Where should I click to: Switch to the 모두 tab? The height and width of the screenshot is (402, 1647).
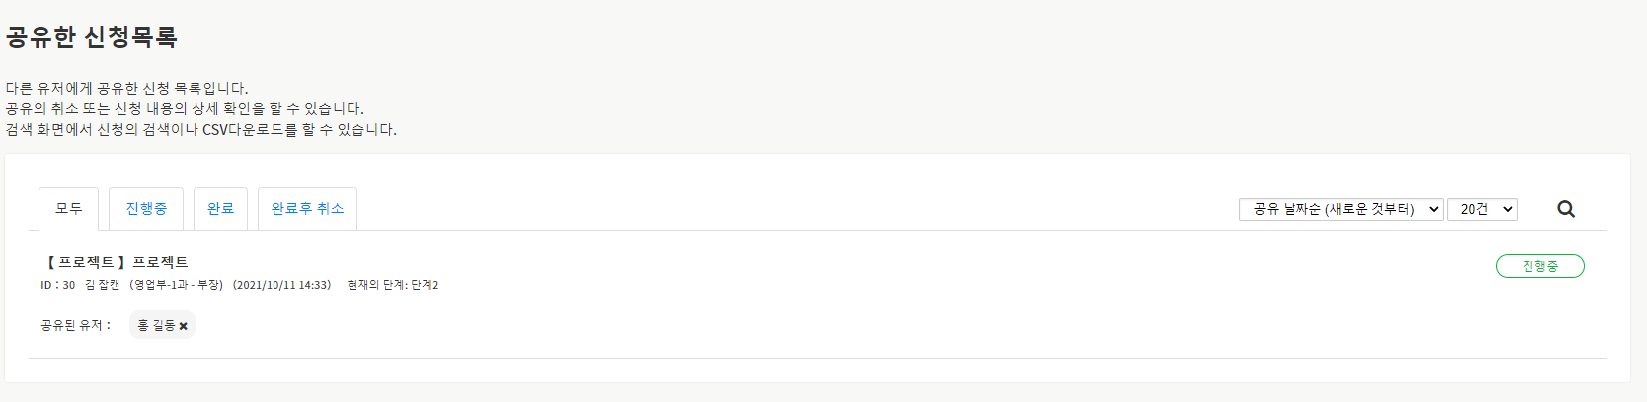point(69,209)
